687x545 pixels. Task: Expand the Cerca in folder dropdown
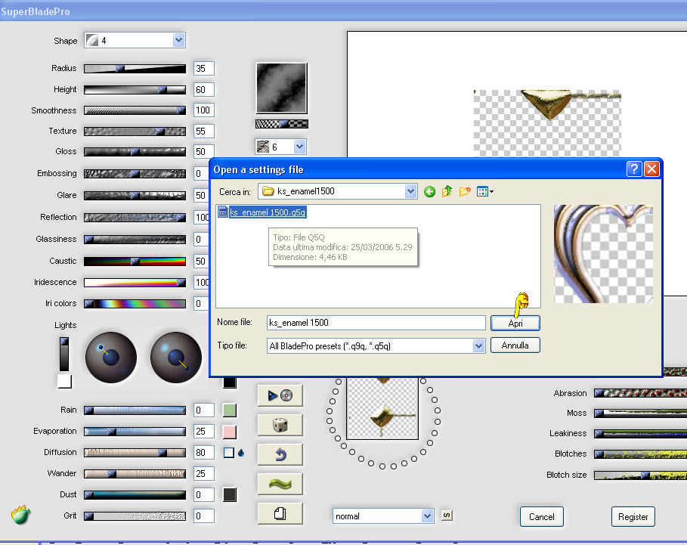pos(410,192)
